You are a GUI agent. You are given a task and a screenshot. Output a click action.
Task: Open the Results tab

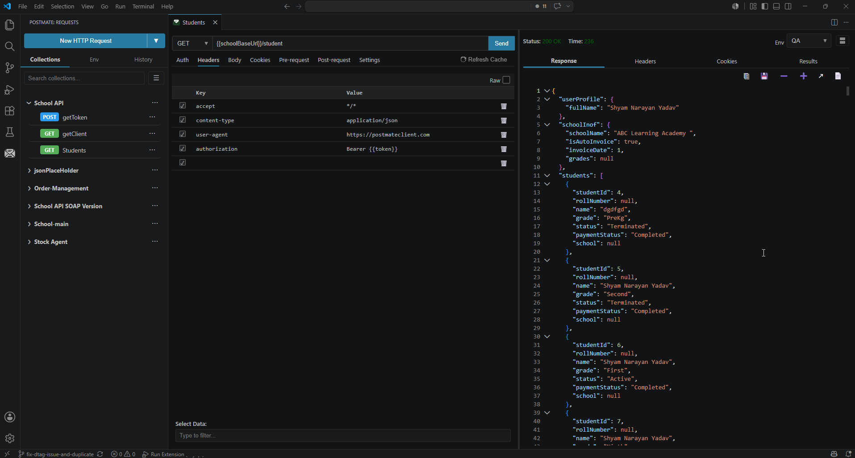coord(808,62)
